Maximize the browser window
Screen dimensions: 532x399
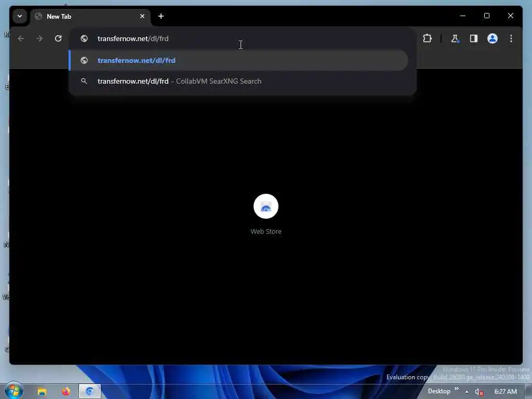[486, 16]
